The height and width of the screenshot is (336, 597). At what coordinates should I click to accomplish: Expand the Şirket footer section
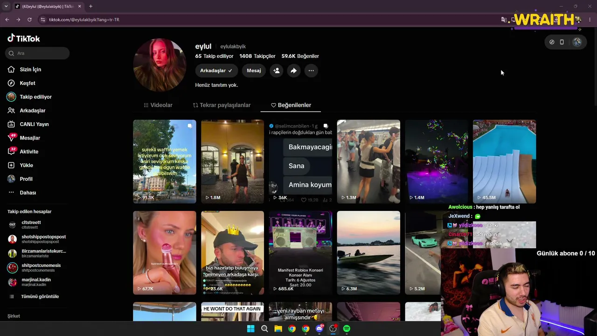tap(14, 316)
